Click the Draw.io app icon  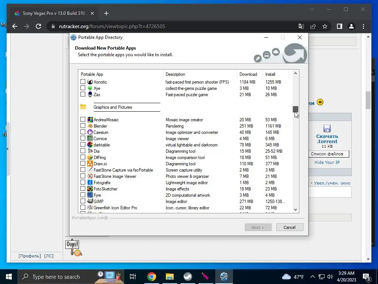90,163
